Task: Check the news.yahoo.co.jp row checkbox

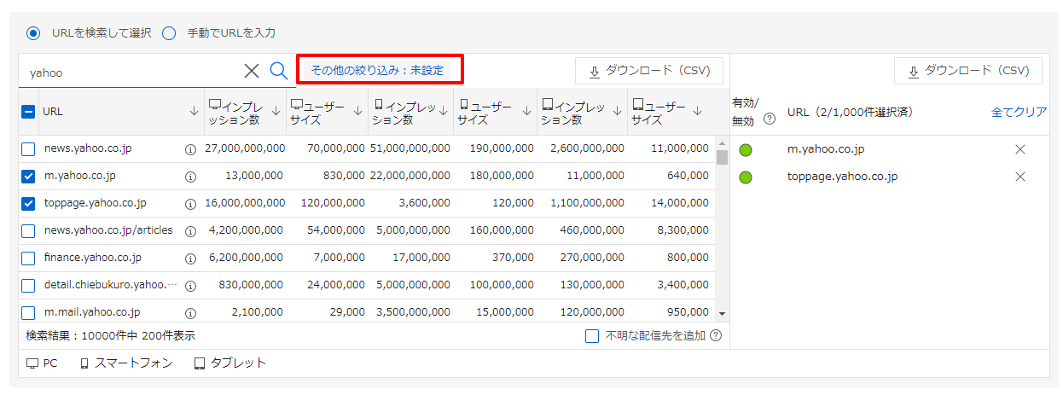Action: click(x=28, y=149)
